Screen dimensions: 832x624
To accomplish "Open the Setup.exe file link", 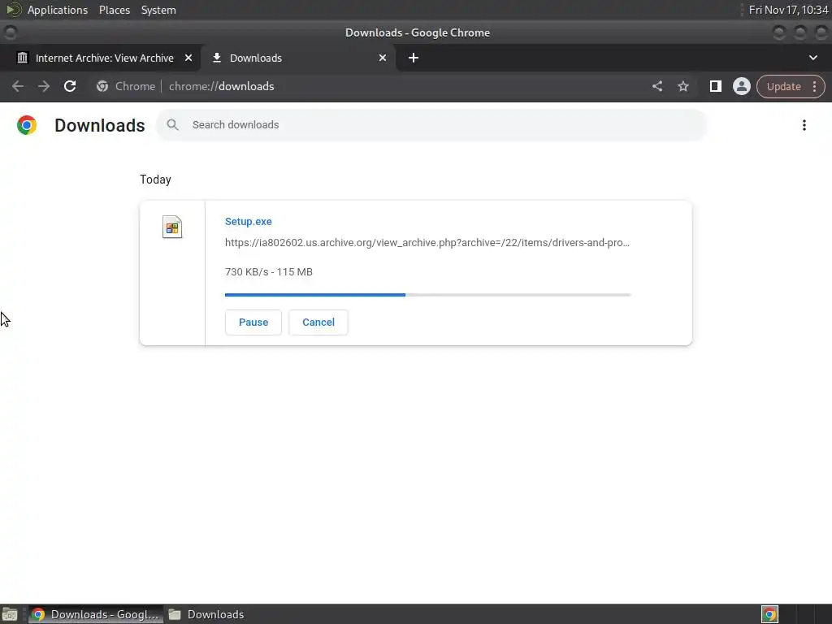I will click(x=249, y=221).
